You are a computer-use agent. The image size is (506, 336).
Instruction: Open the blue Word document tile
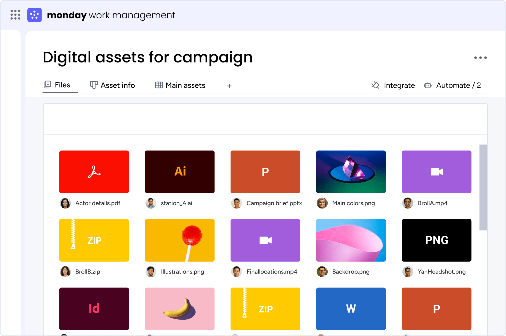[x=351, y=309]
